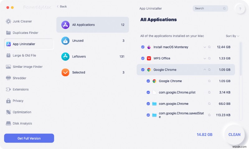Expand WPS Office file list
Viewport: 249px width, 149px height.
[205, 58]
